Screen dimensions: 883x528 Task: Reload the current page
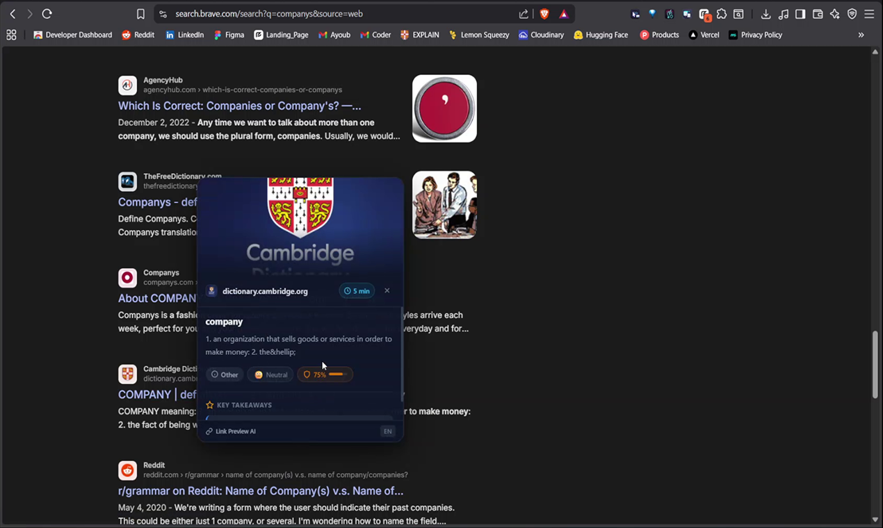coord(47,14)
